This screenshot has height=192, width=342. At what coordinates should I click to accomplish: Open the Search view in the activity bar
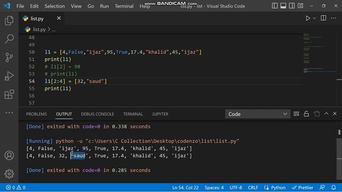9,39
